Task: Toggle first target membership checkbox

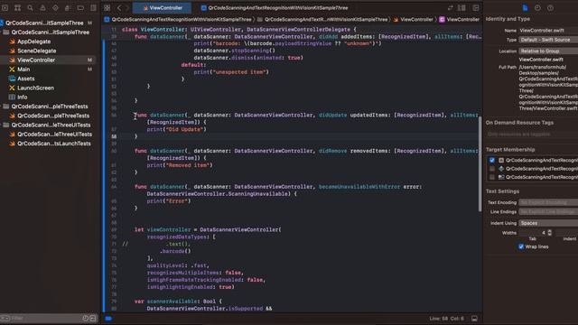Action: click(491, 161)
